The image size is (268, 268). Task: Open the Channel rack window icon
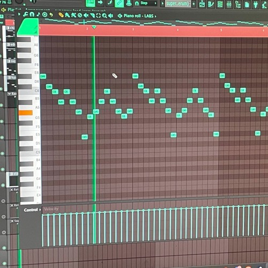pyautogui.click(x=220, y=4)
